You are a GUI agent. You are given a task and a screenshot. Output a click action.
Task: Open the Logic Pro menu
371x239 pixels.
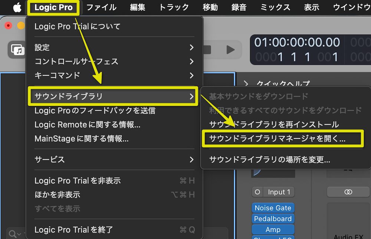(x=53, y=7)
